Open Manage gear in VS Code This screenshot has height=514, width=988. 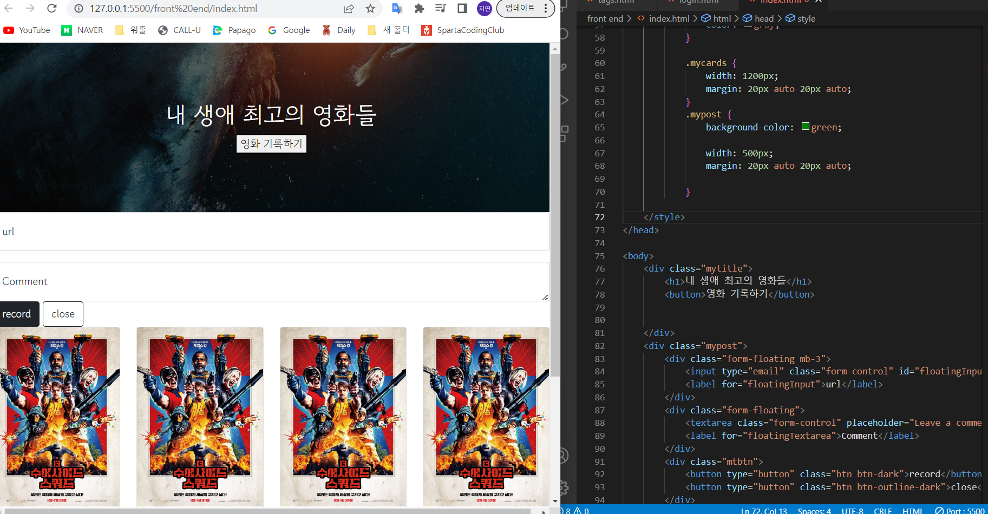564,488
